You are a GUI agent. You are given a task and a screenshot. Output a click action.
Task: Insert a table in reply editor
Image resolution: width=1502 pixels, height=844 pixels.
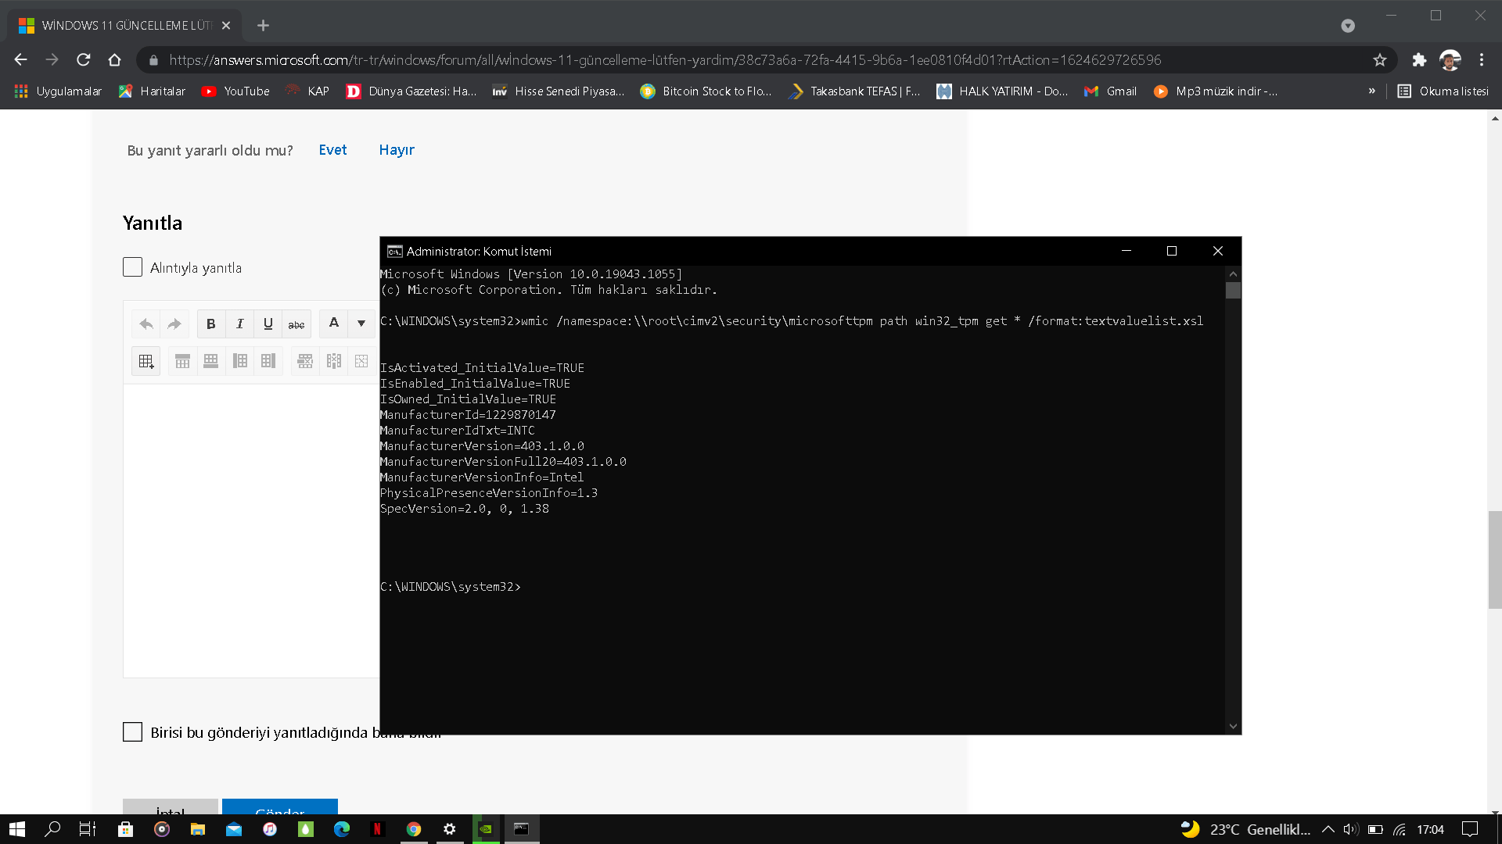(146, 361)
